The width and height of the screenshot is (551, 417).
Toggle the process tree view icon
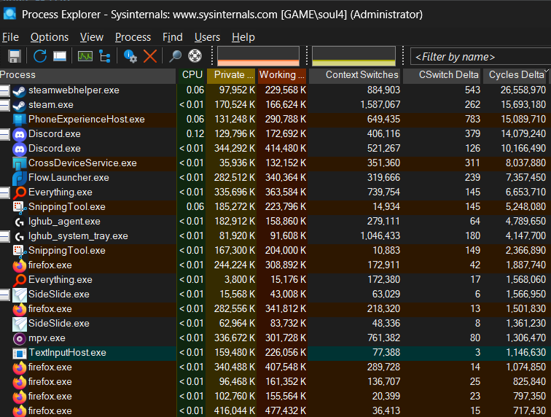pos(104,56)
